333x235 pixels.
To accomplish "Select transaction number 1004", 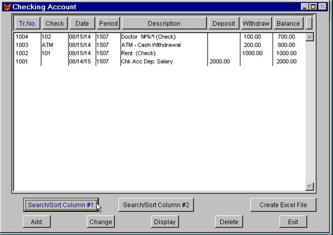I will tap(22, 37).
